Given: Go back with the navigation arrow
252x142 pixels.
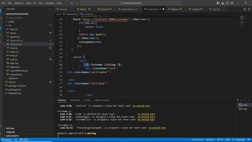Looking at the screenshot, I should pyautogui.click(x=72, y=3).
